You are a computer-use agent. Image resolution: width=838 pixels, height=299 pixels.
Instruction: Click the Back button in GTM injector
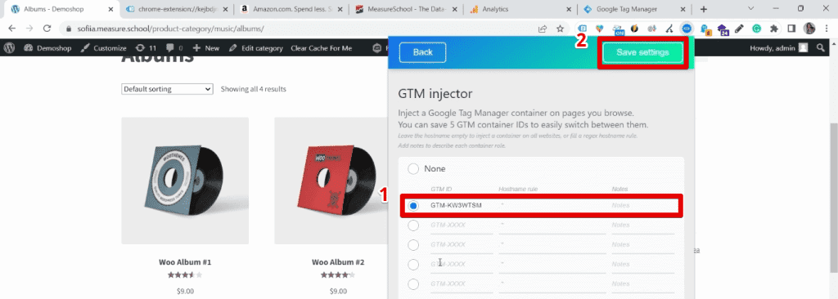pos(423,52)
